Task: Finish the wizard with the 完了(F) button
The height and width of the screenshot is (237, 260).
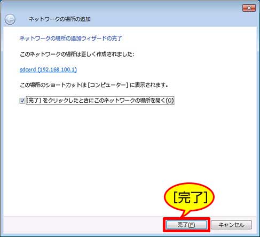Action: [x=186, y=225]
